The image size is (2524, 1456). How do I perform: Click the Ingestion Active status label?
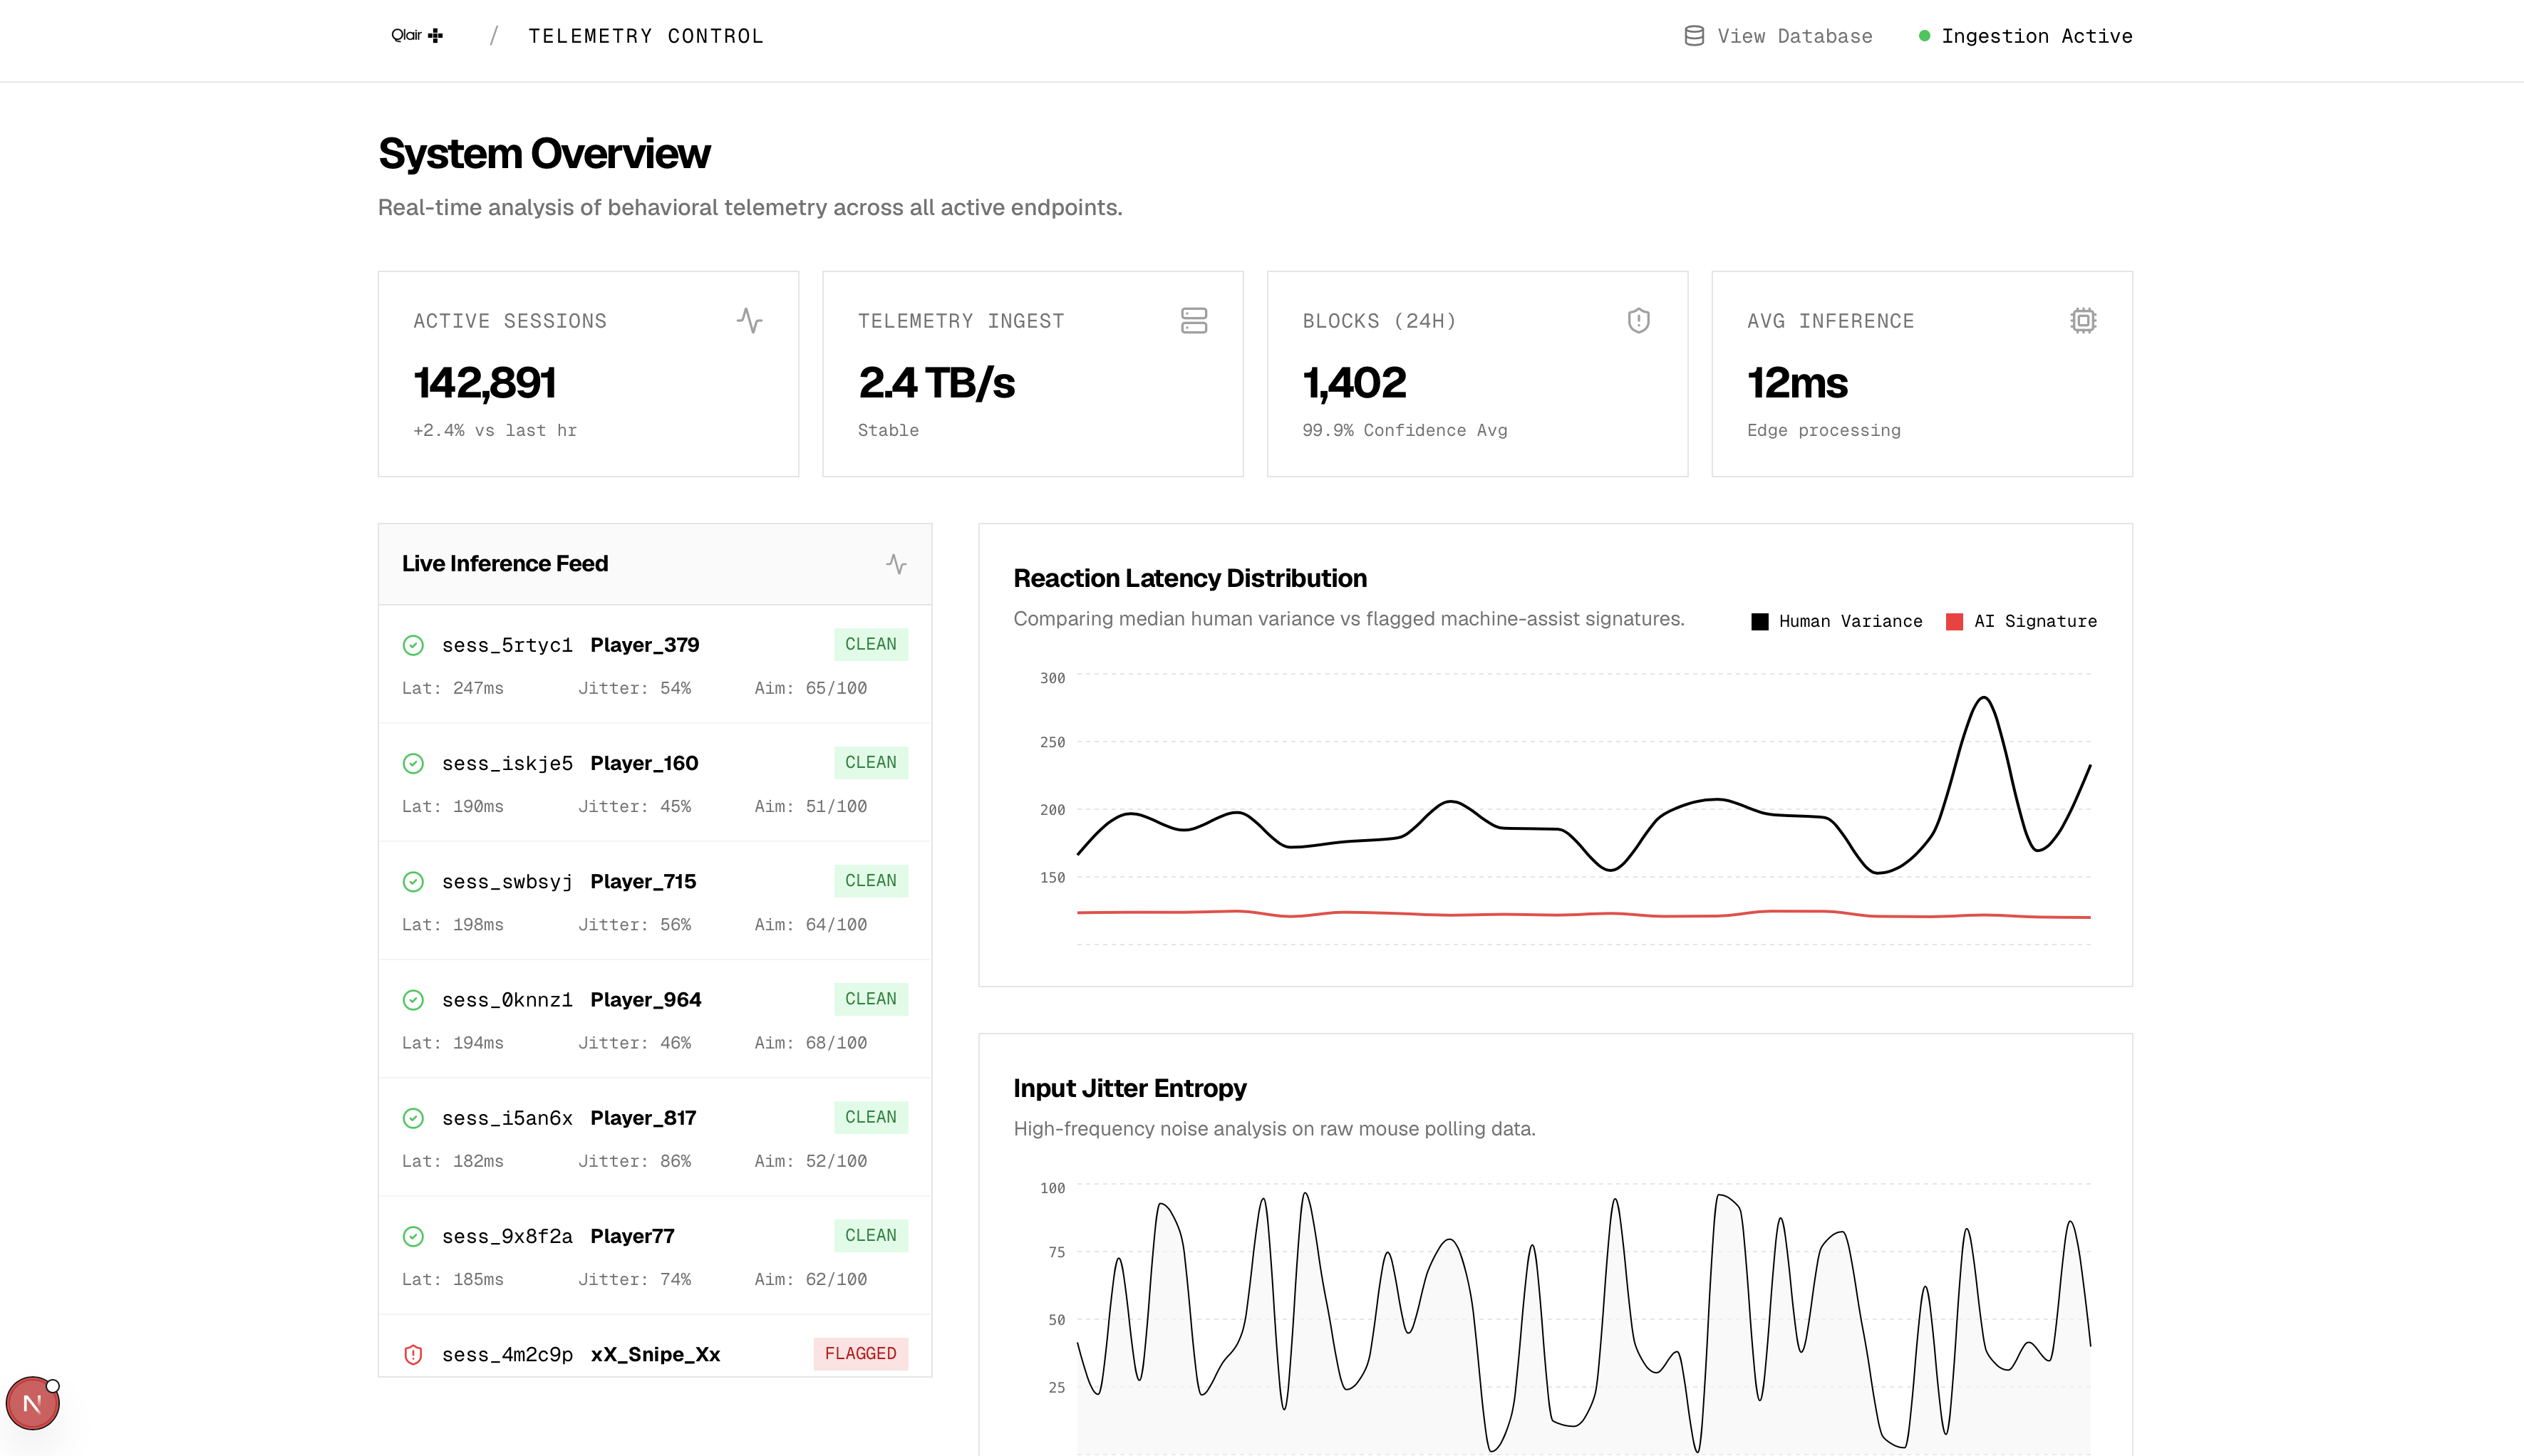point(2037,36)
